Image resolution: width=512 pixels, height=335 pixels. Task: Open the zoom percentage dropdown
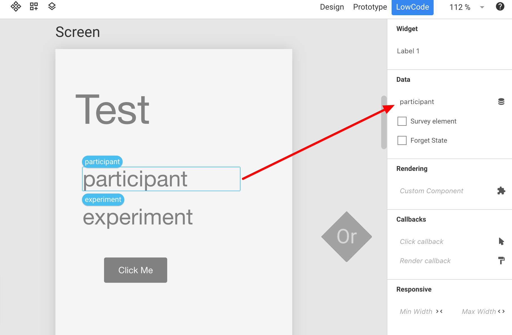[x=481, y=8]
